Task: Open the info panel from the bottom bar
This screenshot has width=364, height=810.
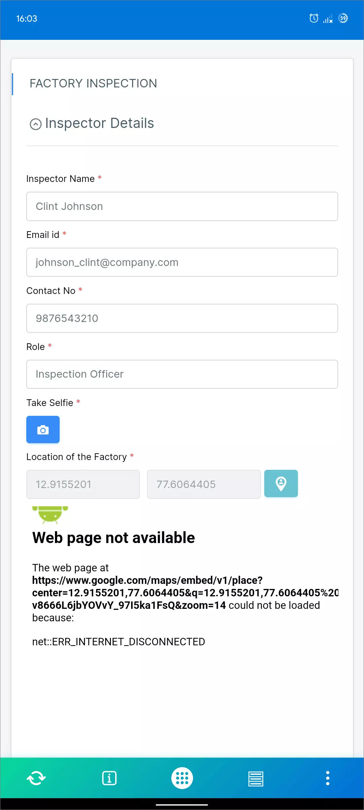Action: [x=109, y=778]
